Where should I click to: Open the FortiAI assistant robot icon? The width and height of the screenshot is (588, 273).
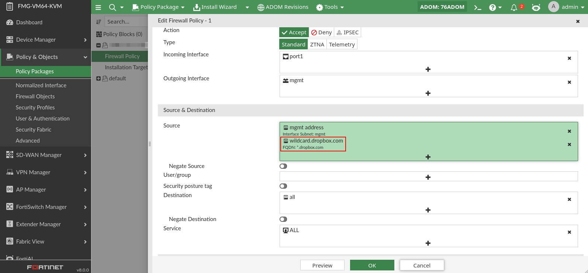pyautogui.click(x=536, y=7)
